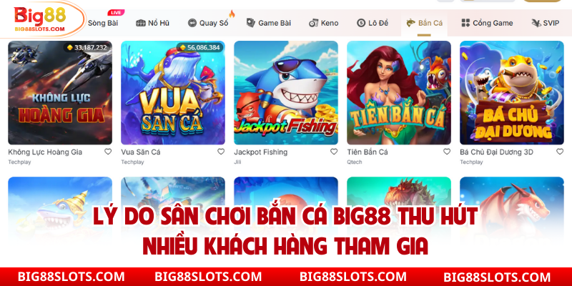Play the Bá Chủ Đại Dương game thumbnail
This screenshot has width=572, height=286.
click(512, 93)
